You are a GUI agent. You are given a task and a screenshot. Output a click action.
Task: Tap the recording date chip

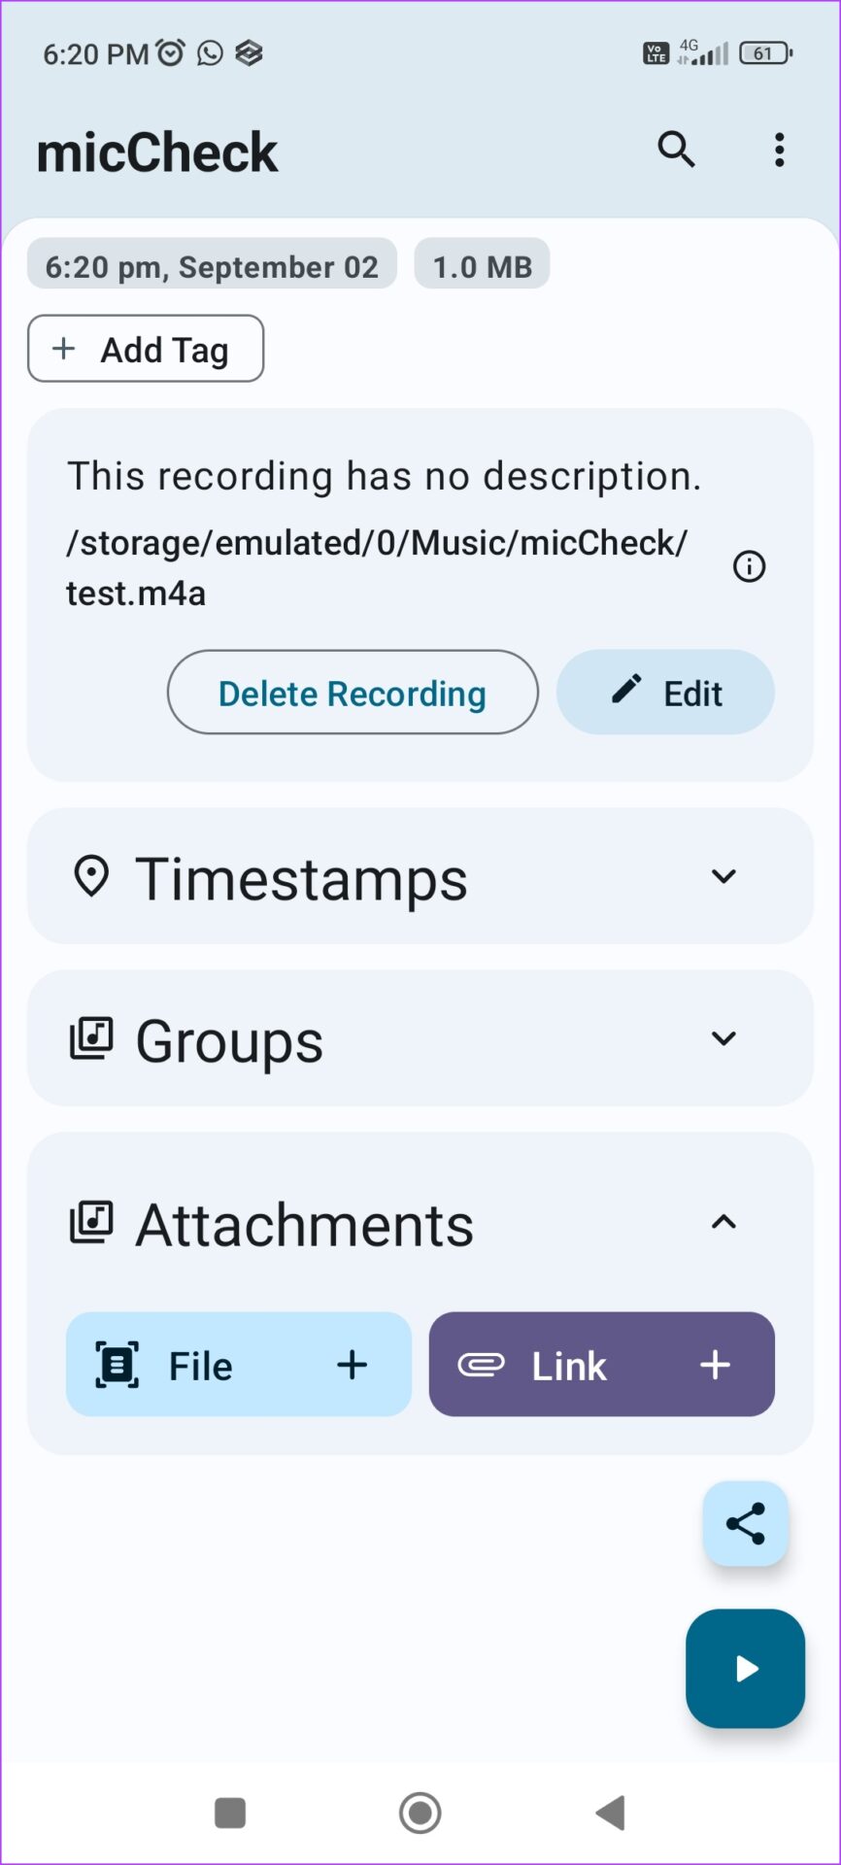pos(212,266)
